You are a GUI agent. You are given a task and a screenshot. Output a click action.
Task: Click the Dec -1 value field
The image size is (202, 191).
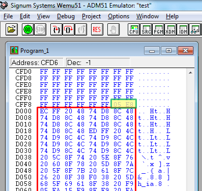[x=98, y=62]
